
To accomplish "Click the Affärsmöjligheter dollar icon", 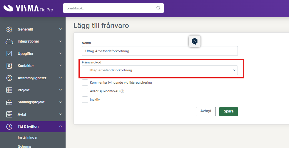I will tap(9, 78).
